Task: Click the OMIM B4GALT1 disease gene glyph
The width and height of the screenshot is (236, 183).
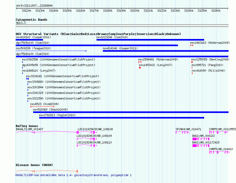Action: (47, 171)
